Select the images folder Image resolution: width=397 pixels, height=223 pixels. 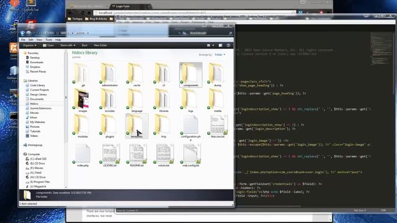tap(82, 100)
